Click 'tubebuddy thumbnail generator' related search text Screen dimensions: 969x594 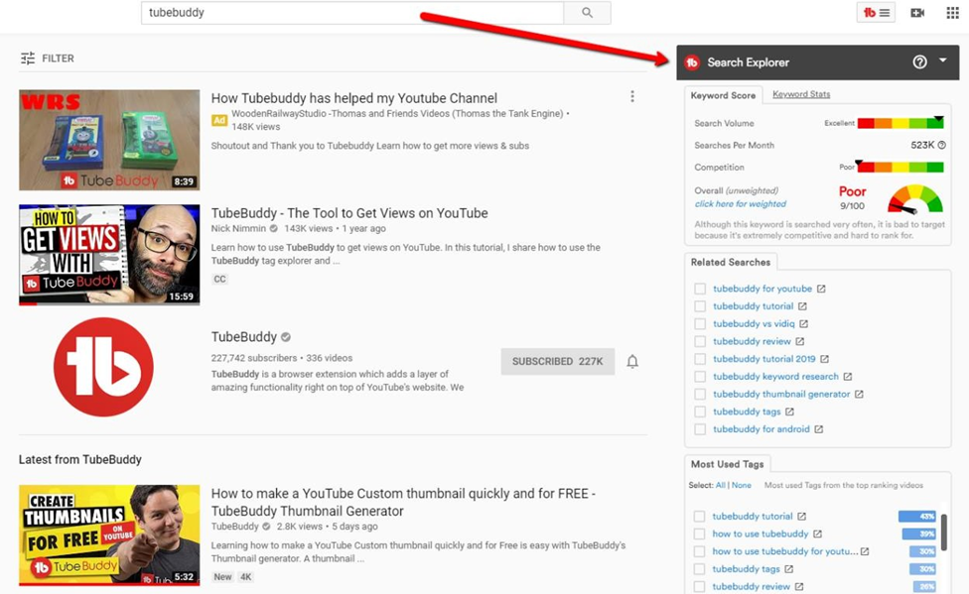point(781,394)
